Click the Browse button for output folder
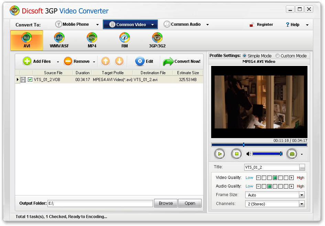 pos(166,203)
